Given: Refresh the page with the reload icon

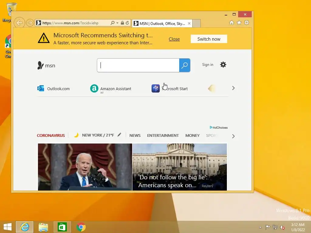Looking at the screenshot, I should 127,23.
